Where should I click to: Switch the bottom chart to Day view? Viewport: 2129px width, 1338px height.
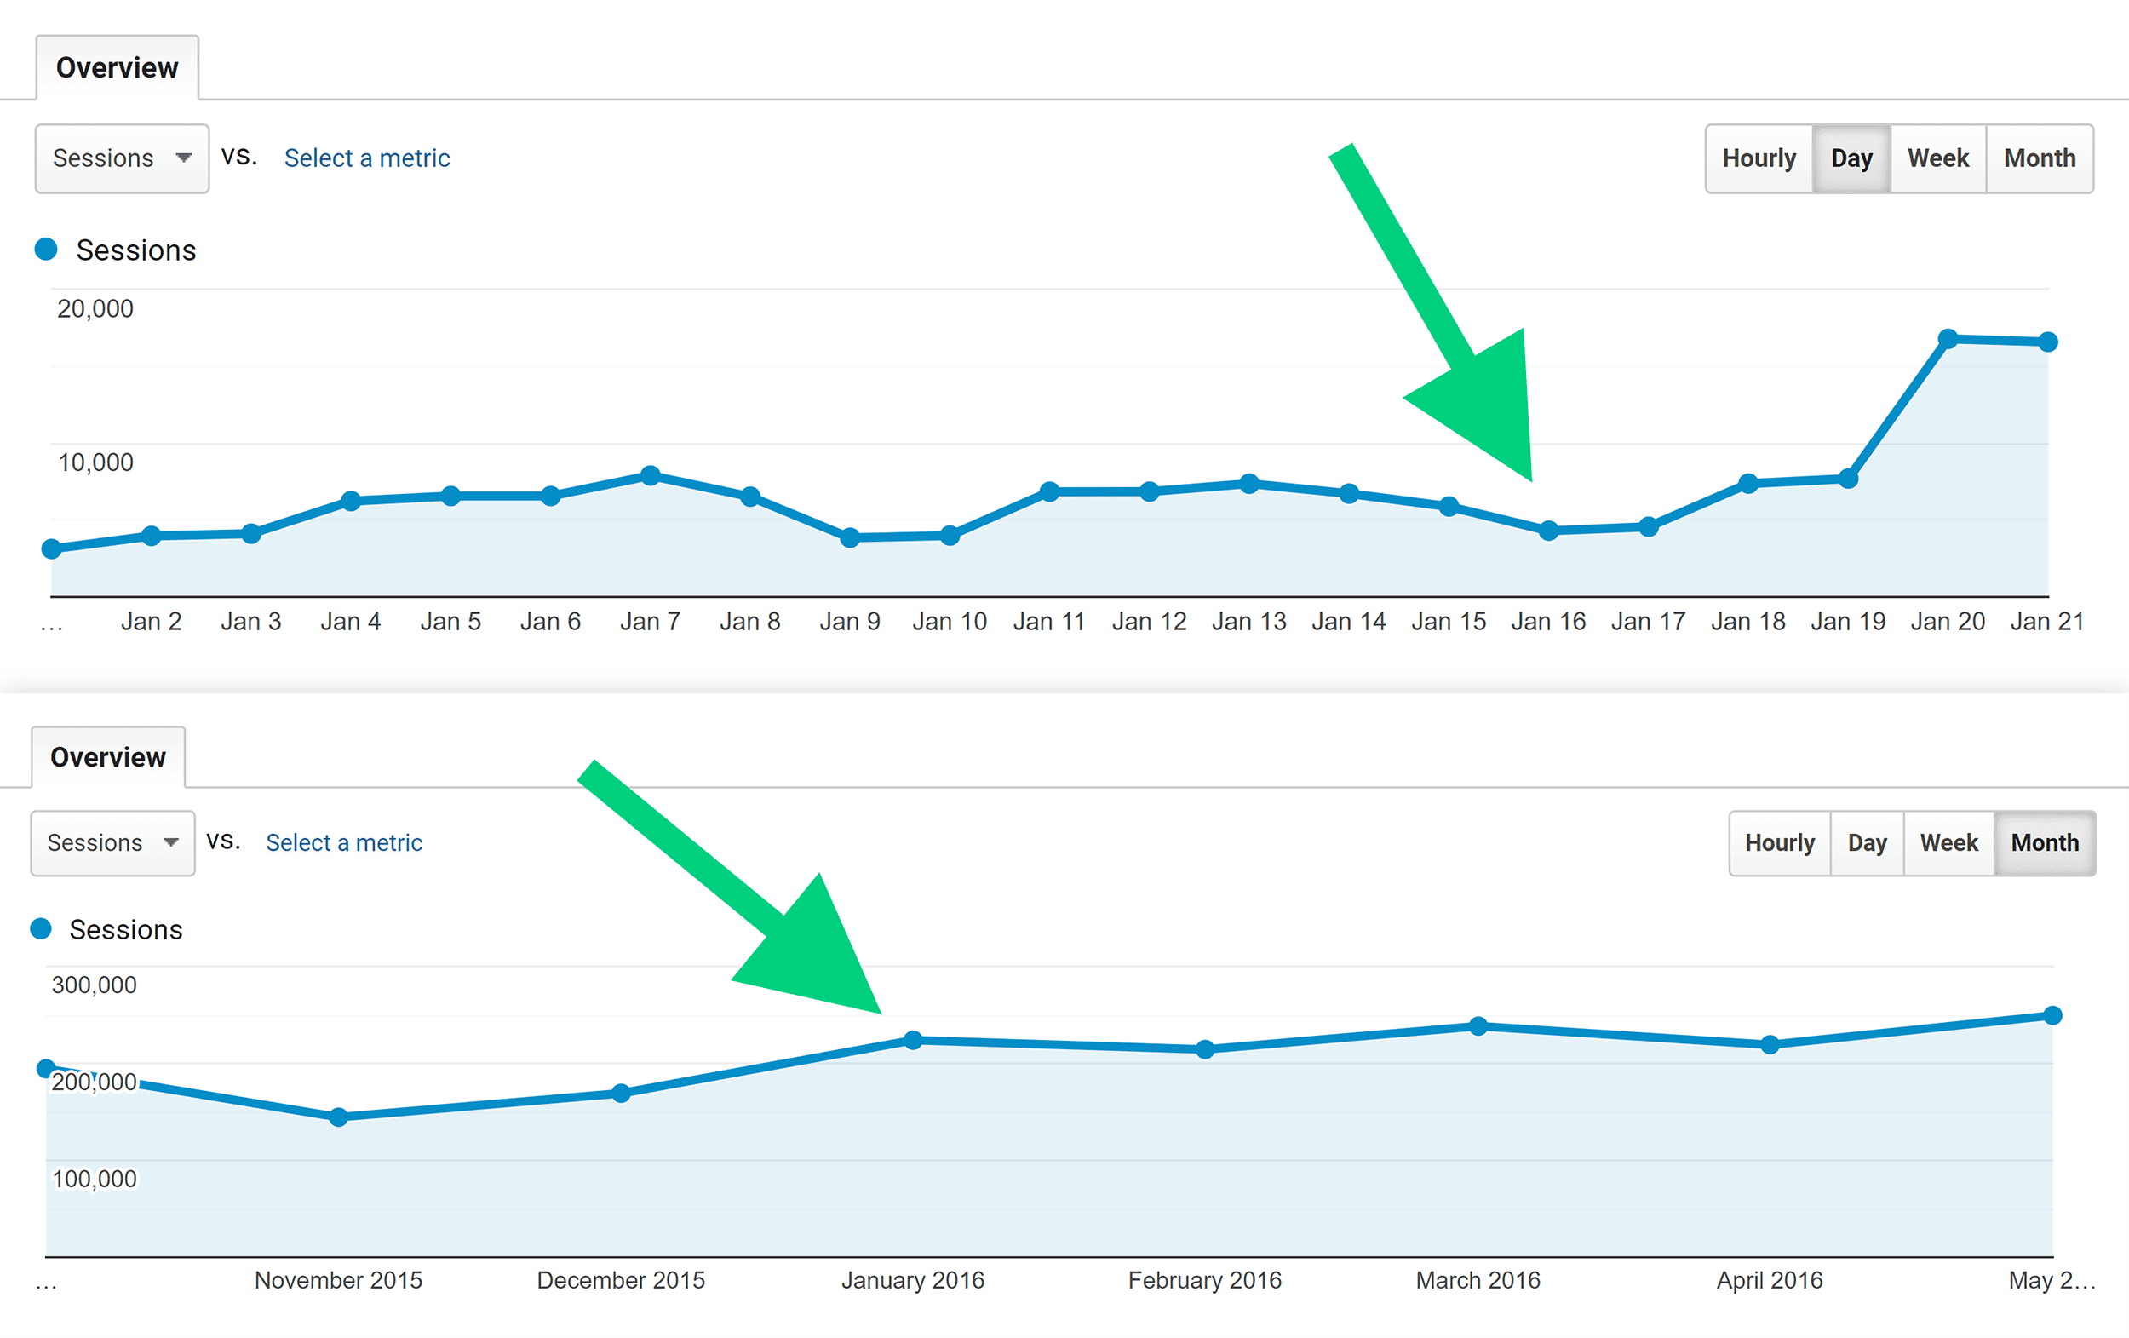[1866, 843]
